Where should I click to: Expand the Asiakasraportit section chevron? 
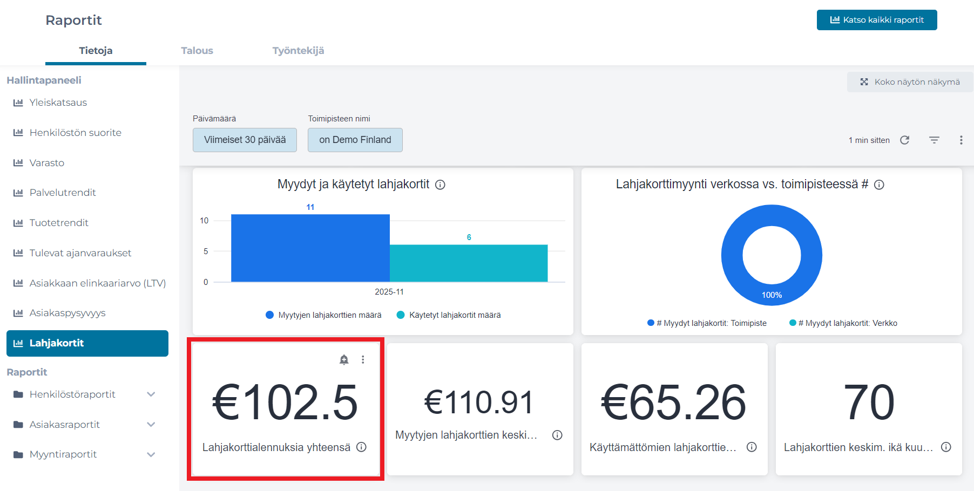[151, 425]
